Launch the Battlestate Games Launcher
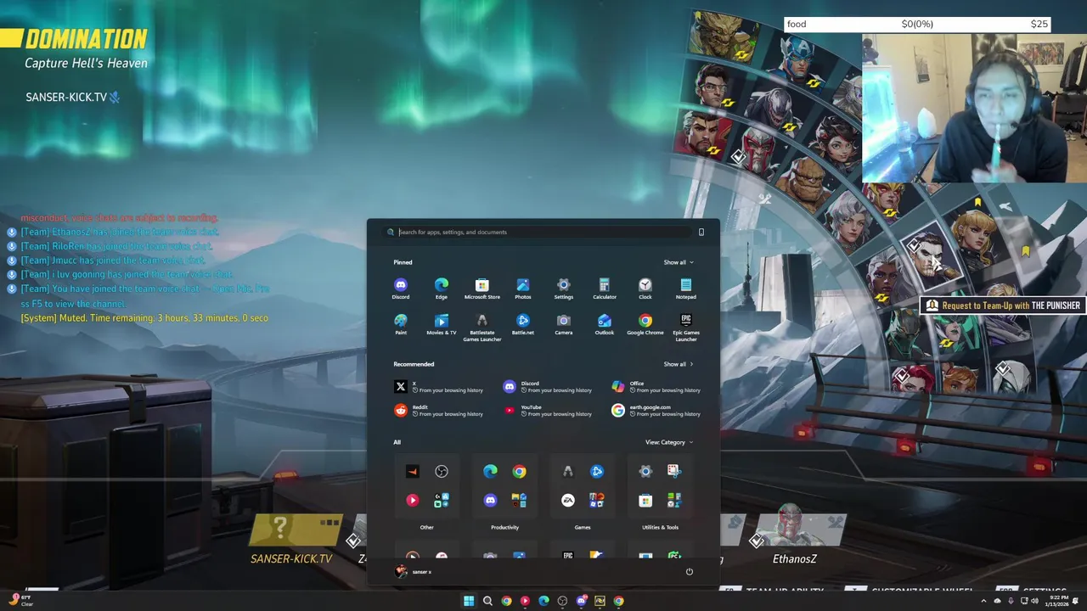This screenshot has height=611, width=1087. (482, 327)
